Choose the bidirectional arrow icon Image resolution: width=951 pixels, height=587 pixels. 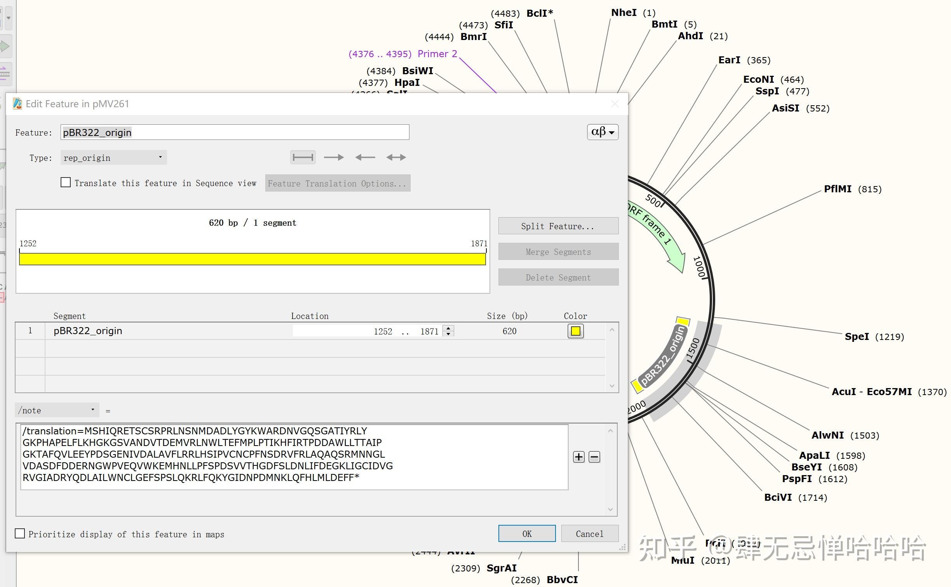pyautogui.click(x=396, y=157)
